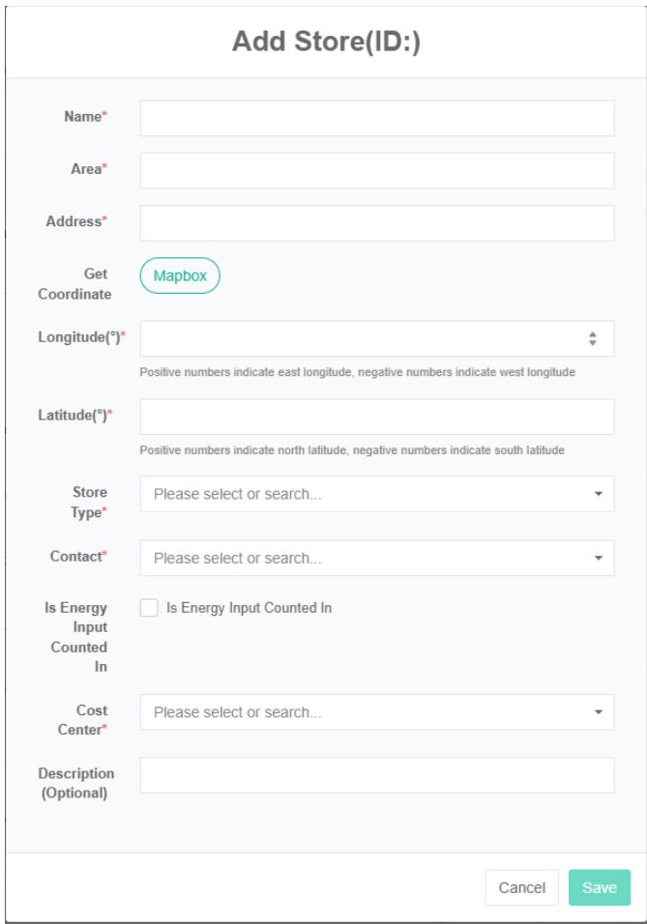Click the Name text field

377,118
